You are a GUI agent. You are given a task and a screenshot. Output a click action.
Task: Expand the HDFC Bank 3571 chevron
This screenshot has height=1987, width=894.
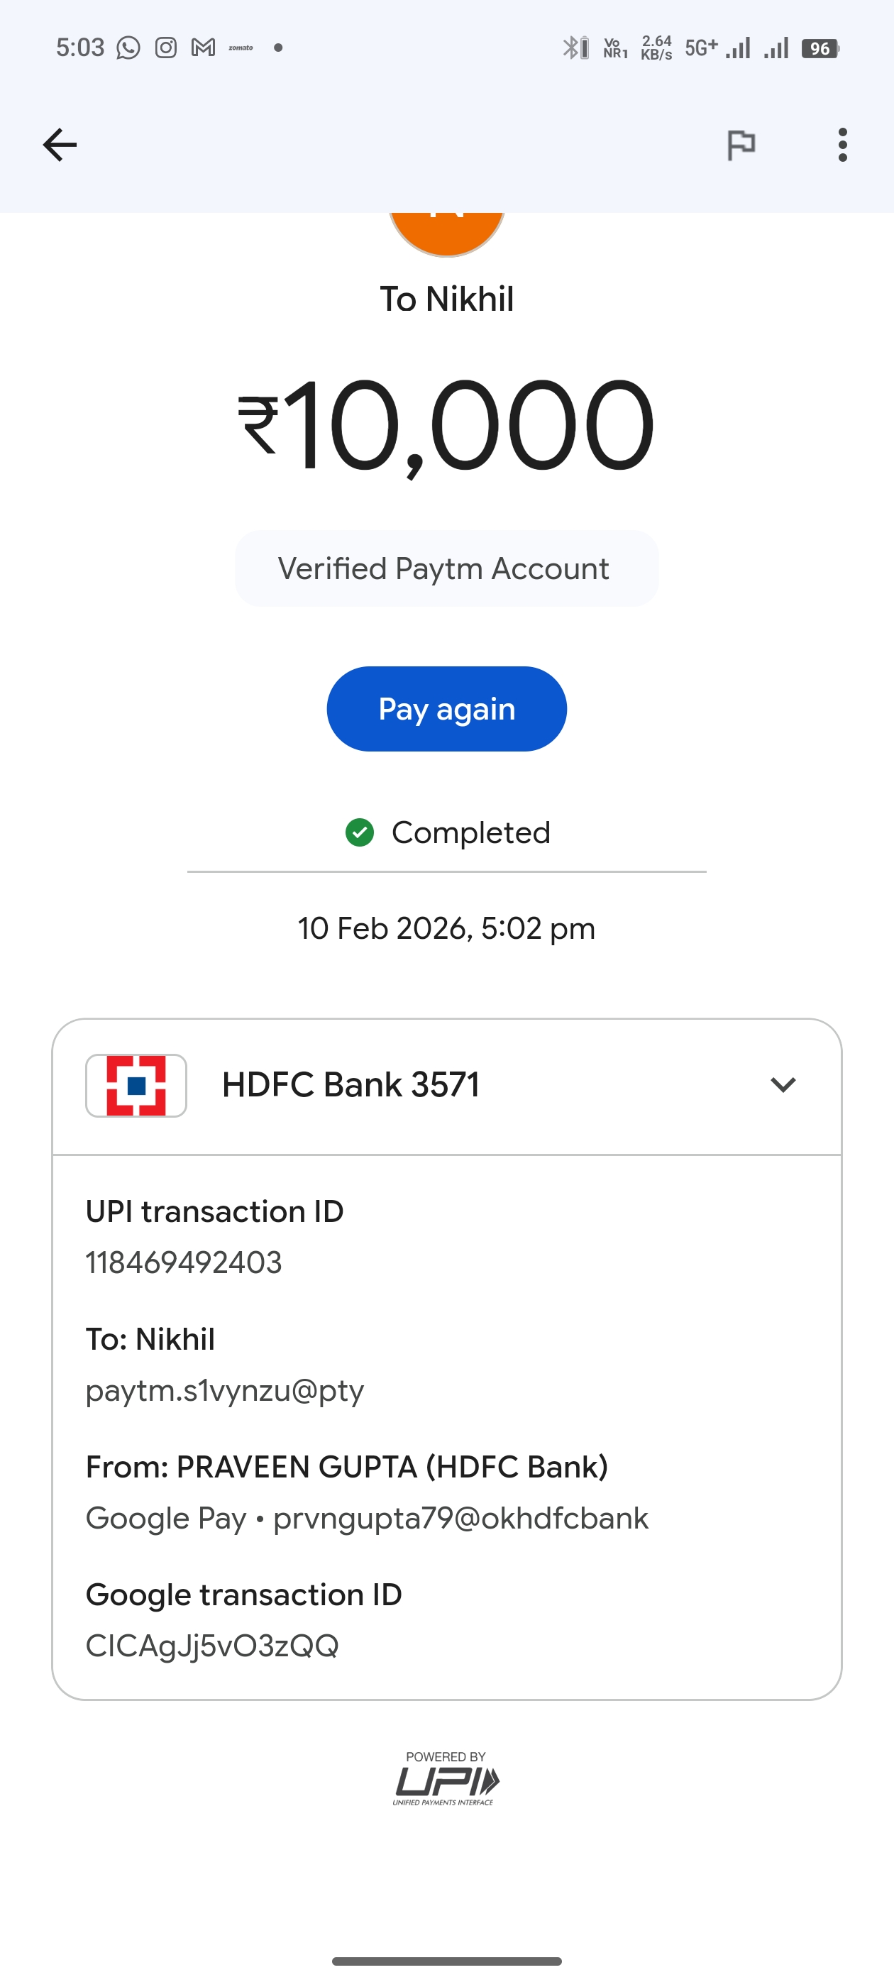pos(783,1084)
